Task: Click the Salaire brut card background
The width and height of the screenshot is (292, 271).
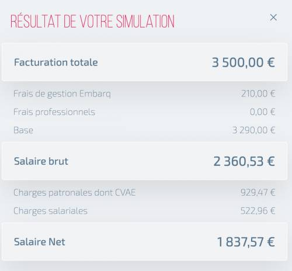Action: coord(144,161)
